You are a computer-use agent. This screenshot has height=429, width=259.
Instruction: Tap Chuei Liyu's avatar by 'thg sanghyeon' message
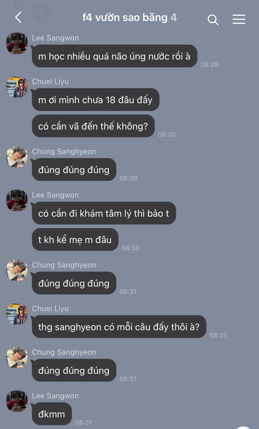[x=17, y=314]
